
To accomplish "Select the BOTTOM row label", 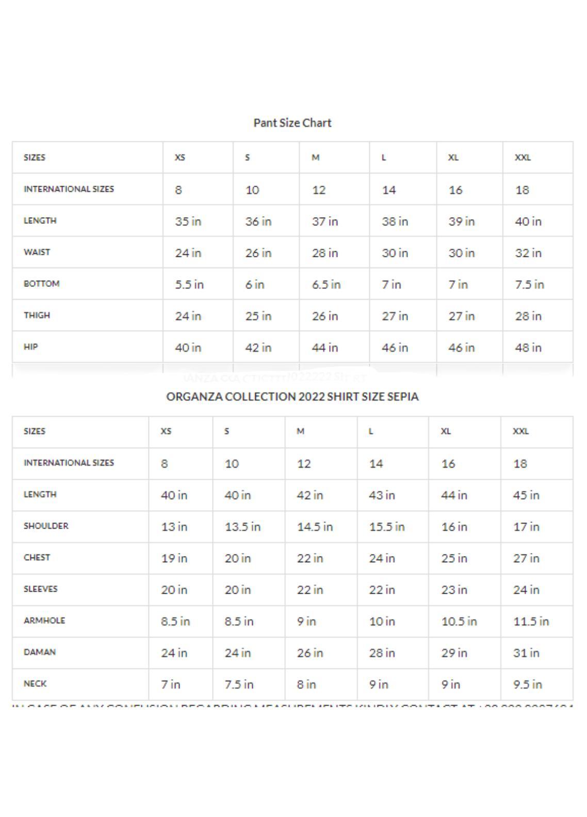I will [41, 284].
